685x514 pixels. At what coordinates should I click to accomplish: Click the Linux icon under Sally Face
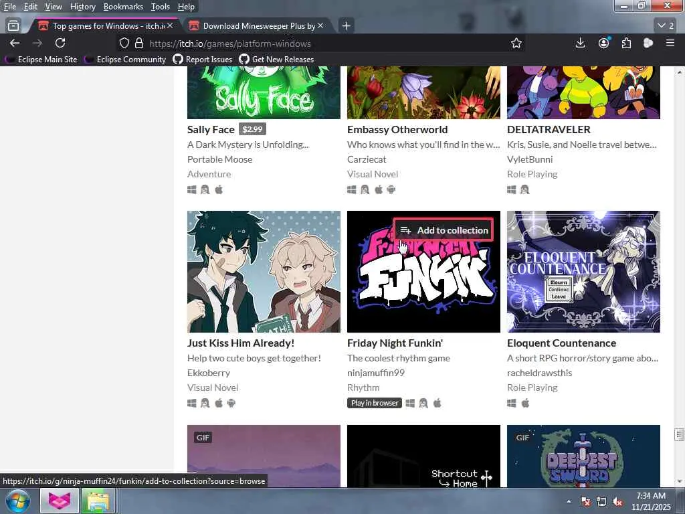click(x=205, y=189)
